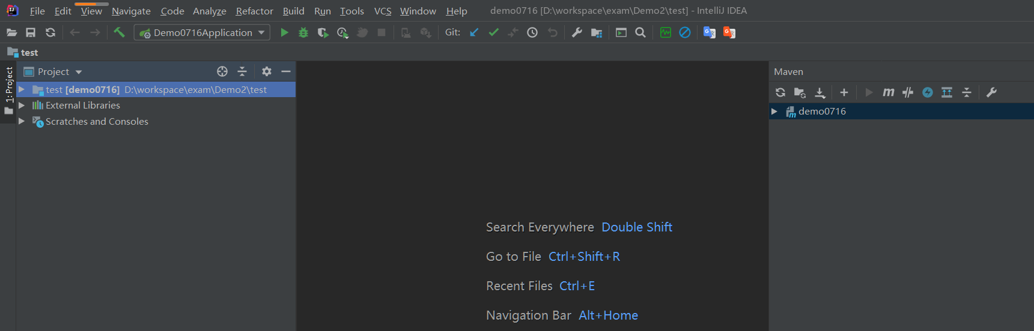Open the Build menu

pos(294,11)
